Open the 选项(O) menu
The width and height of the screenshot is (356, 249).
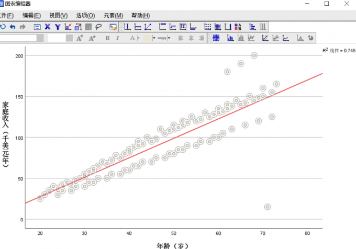[x=85, y=16]
